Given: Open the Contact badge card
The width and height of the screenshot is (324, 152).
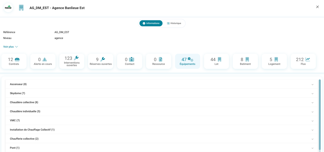Looking at the screenshot, I should (x=130, y=61).
